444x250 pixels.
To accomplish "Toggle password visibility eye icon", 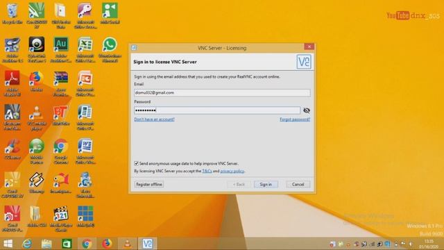I will [307, 110].
